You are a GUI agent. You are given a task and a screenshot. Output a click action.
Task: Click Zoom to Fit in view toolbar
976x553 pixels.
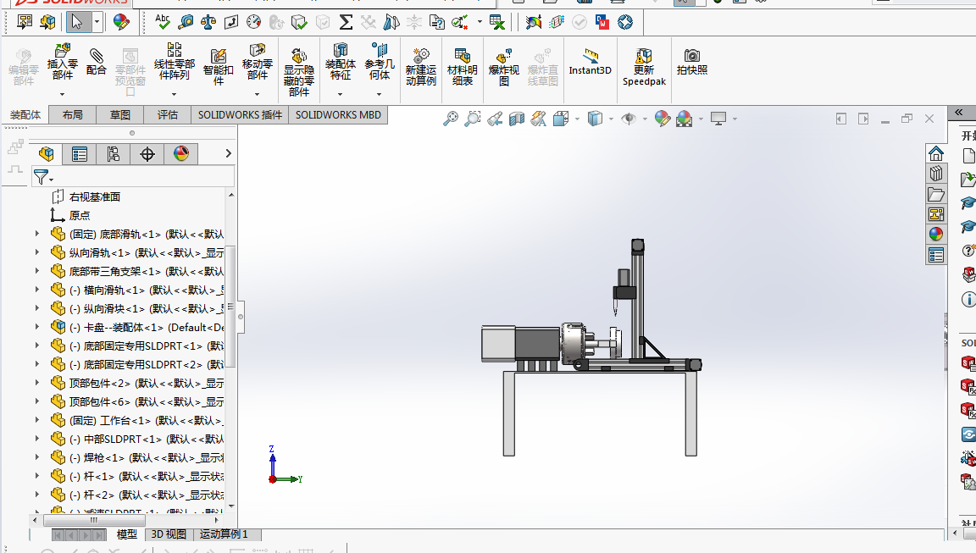click(x=451, y=119)
